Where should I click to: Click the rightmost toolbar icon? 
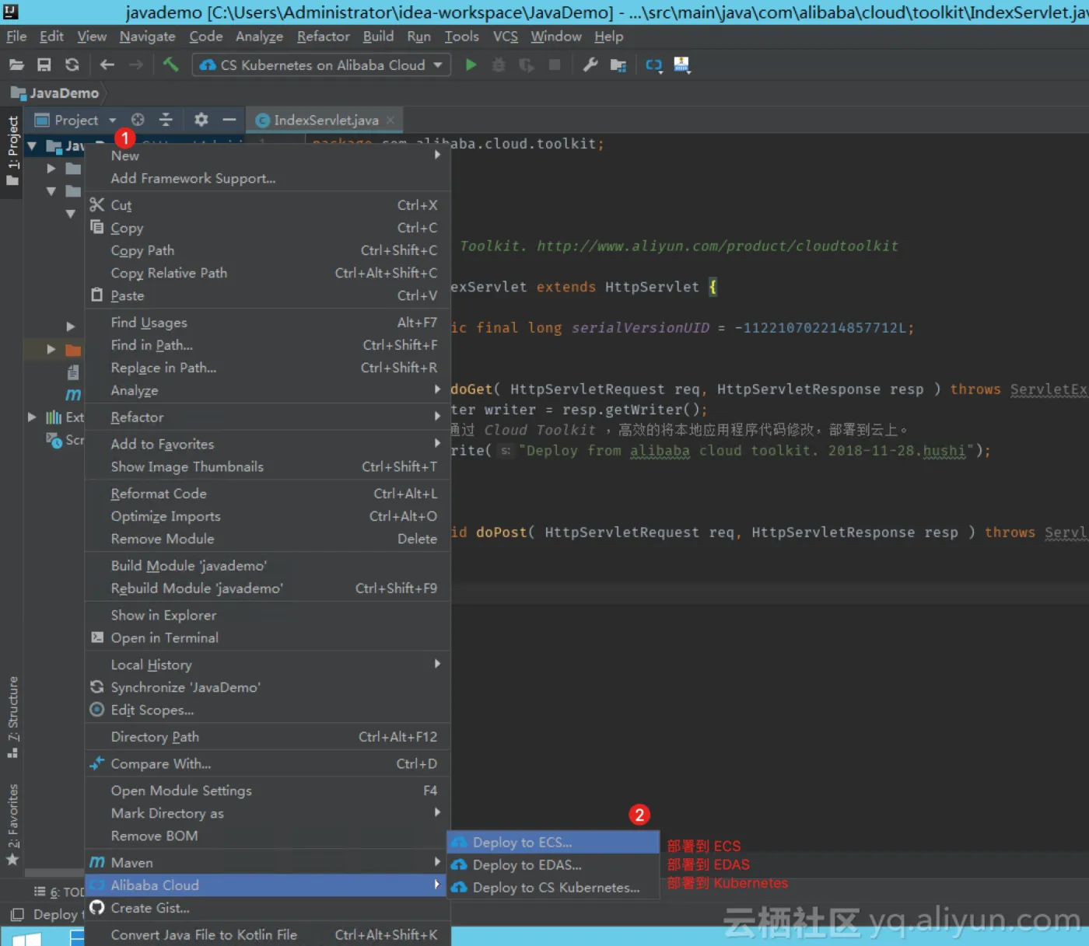(x=681, y=65)
